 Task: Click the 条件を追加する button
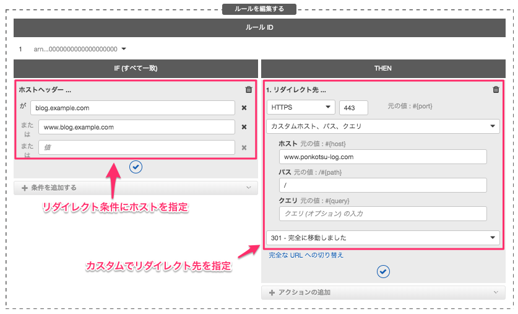[136, 188]
